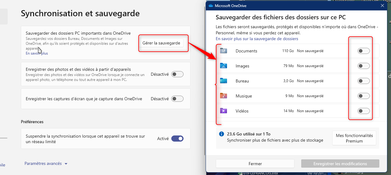Click the Bureau desktop folder icon

click(223, 81)
